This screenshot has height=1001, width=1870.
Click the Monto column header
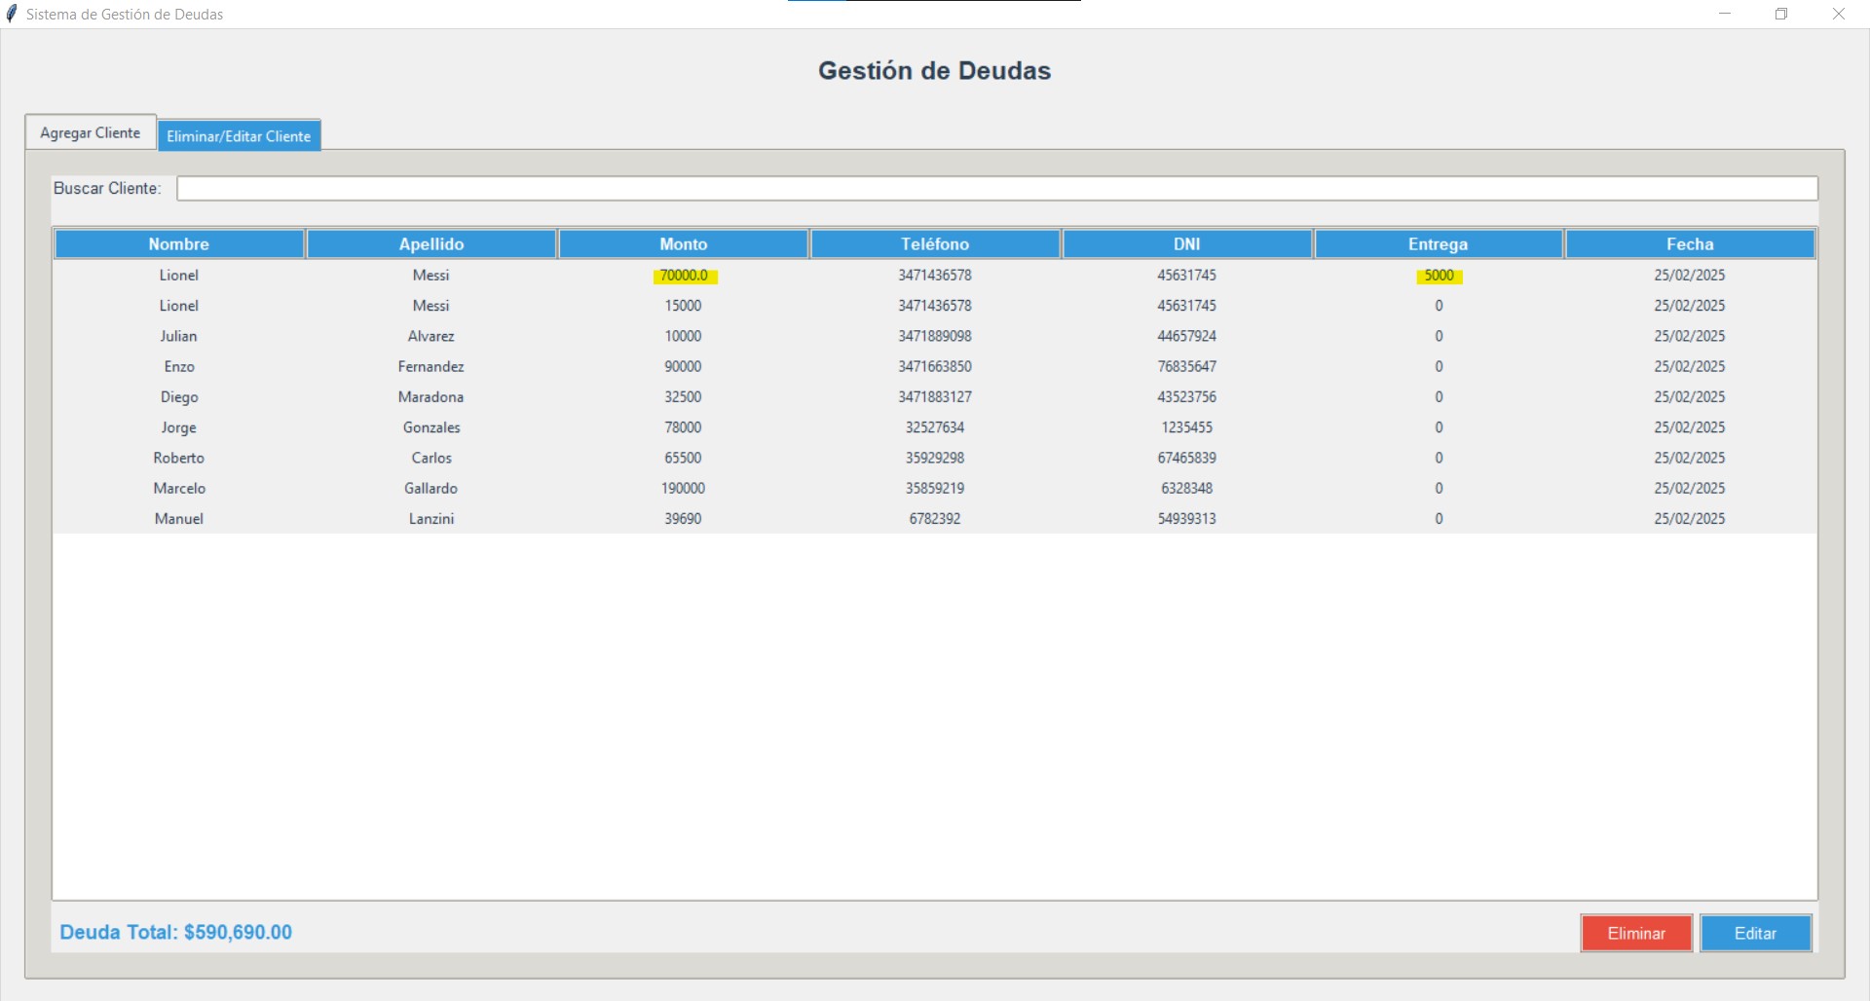click(x=683, y=244)
